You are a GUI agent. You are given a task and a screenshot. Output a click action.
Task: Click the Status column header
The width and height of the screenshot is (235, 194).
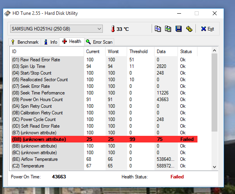(x=187, y=52)
